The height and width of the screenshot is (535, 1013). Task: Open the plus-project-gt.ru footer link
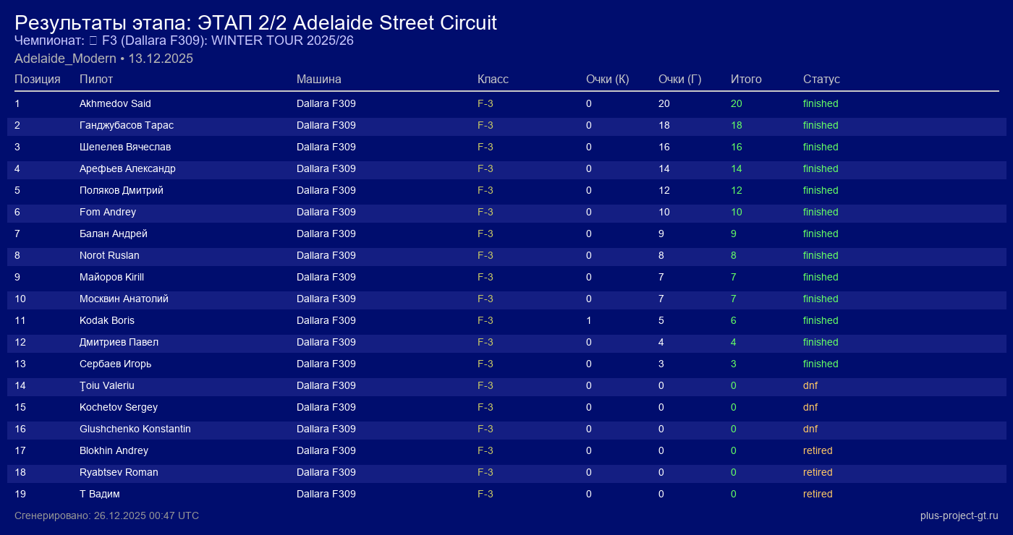(959, 515)
